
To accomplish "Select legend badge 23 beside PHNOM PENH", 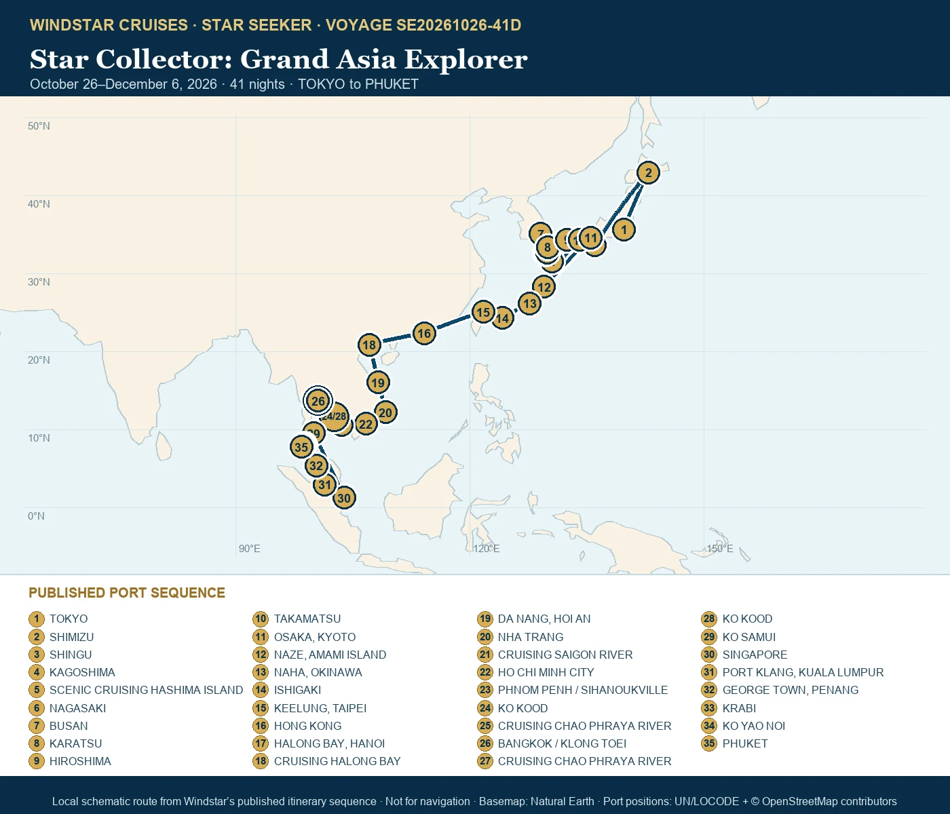I will click(485, 690).
